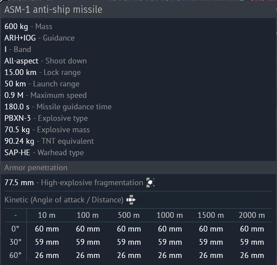
Task: Click the ASM-1 anti-ship missile title
Action: pos(53,9)
